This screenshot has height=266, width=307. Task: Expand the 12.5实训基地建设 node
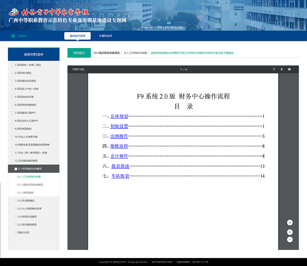pos(16,225)
